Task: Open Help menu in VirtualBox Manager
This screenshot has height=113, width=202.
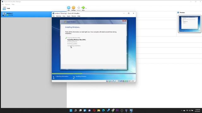Action: [x=13, y=4]
